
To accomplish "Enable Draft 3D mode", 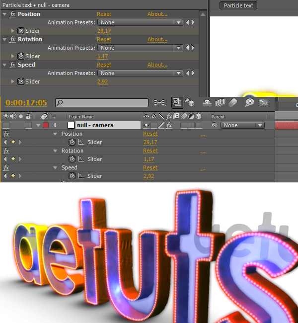I will click(190, 102).
